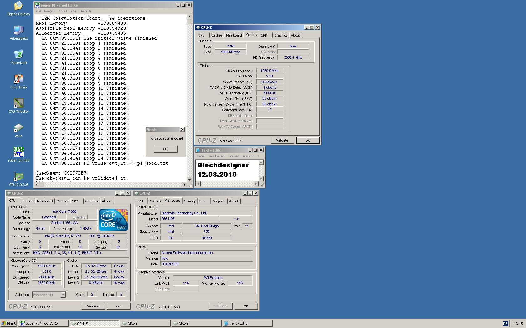Click OK in CPU tab CPU-Z window
The width and height of the screenshot is (526, 328).
pyautogui.click(x=118, y=306)
